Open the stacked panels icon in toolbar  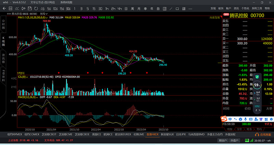tap(184, 9)
